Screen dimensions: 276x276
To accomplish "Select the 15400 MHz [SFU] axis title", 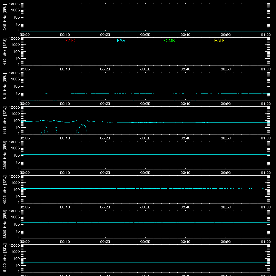I will 4,258.
